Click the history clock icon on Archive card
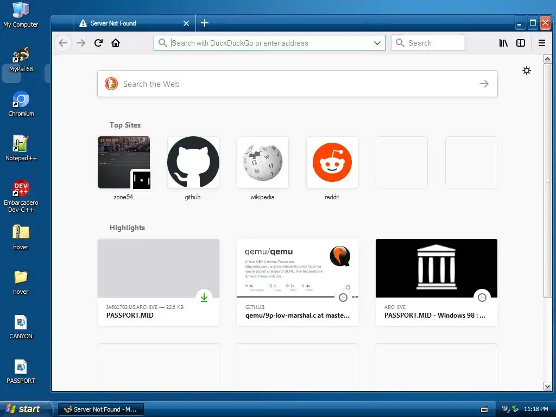The image size is (556, 417). click(x=482, y=298)
